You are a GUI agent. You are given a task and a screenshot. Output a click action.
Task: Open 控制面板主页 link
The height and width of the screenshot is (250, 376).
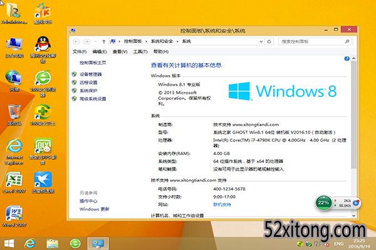coord(93,62)
